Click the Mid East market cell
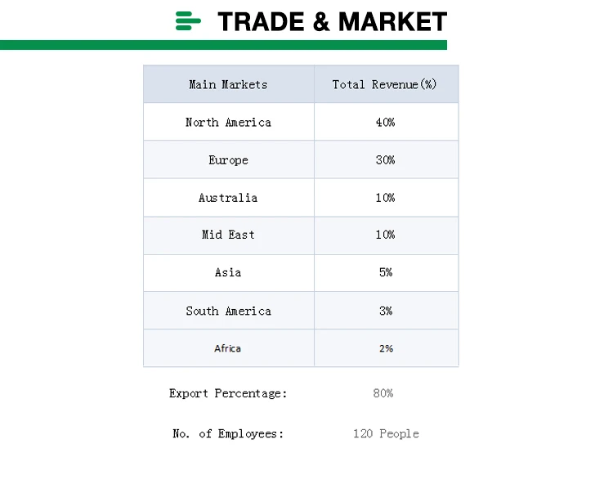The width and height of the screenshot is (613, 484). (x=228, y=235)
